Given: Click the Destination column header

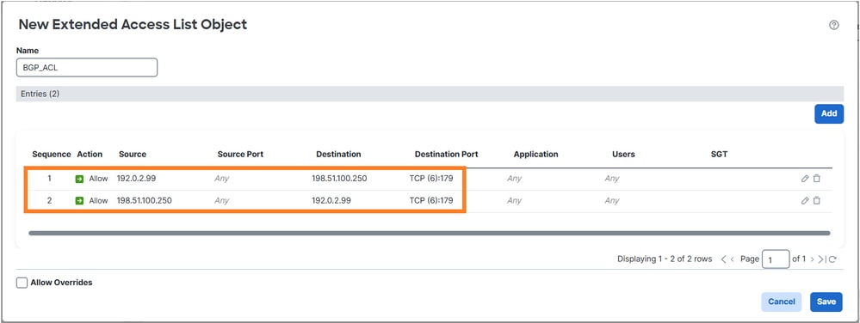Looking at the screenshot, I should click(338, 155).
